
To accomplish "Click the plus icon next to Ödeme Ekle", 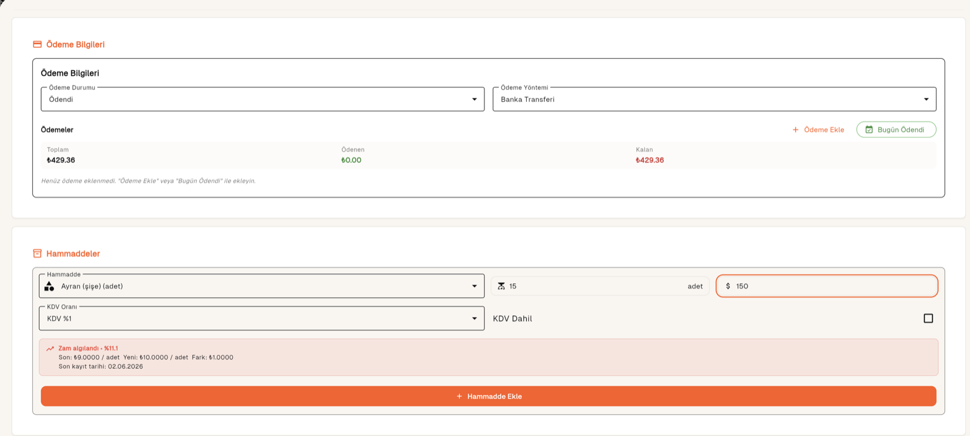I will pyautogui.click(x=795, y=130).
